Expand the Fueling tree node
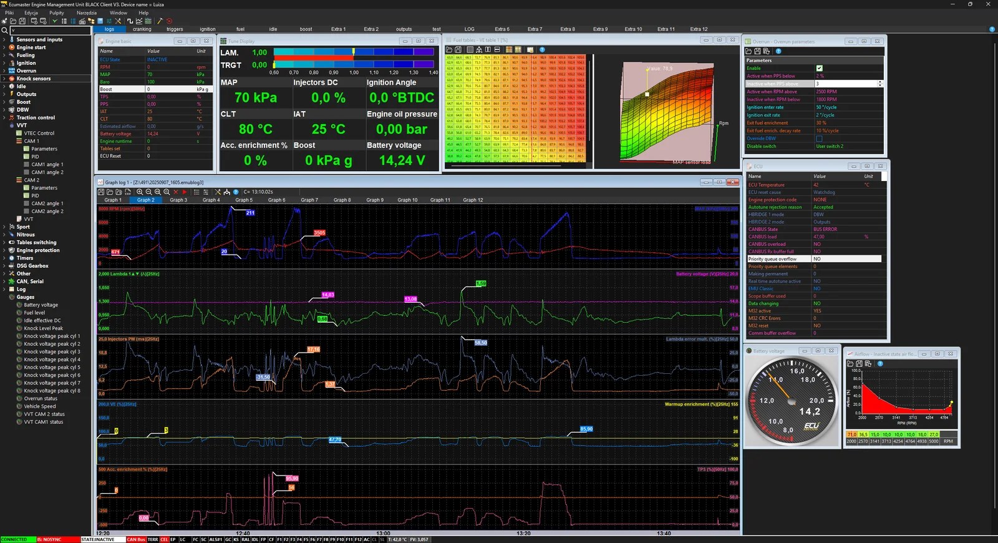The width and height of the screenshot is (998, 543). coord(4,55)
